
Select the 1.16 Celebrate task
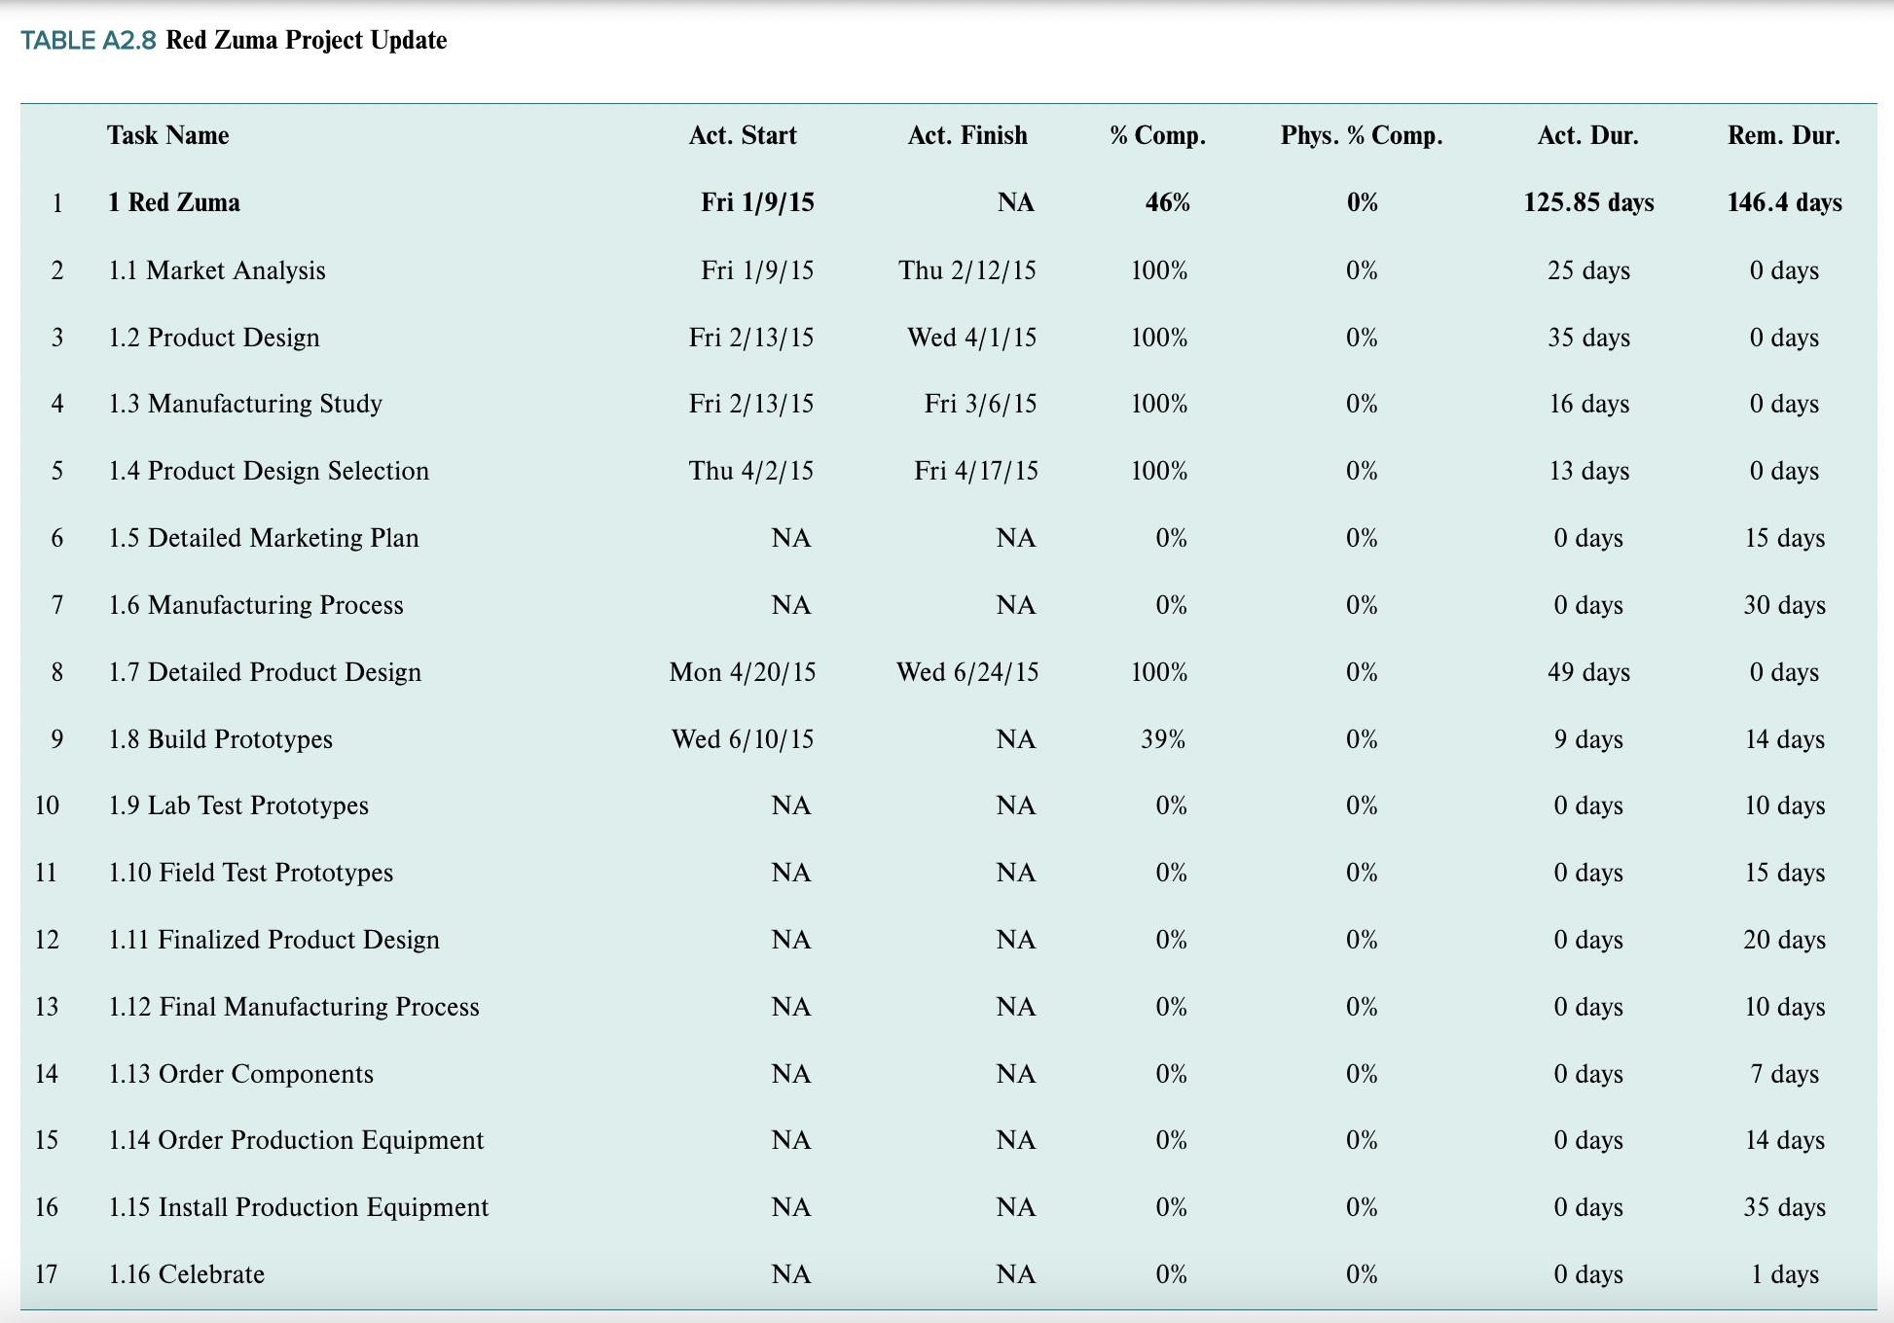click(x=186, y=1274)
